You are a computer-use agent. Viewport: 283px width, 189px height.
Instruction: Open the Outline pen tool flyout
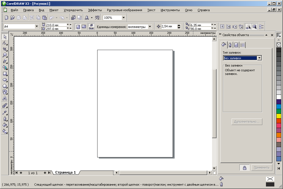5,119
